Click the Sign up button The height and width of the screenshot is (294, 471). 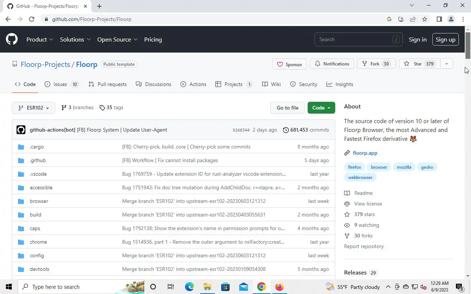coord(445,39)
